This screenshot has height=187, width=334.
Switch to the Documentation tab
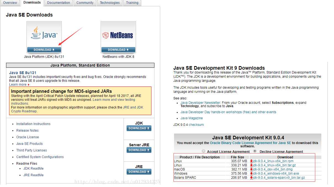point(58,3)
